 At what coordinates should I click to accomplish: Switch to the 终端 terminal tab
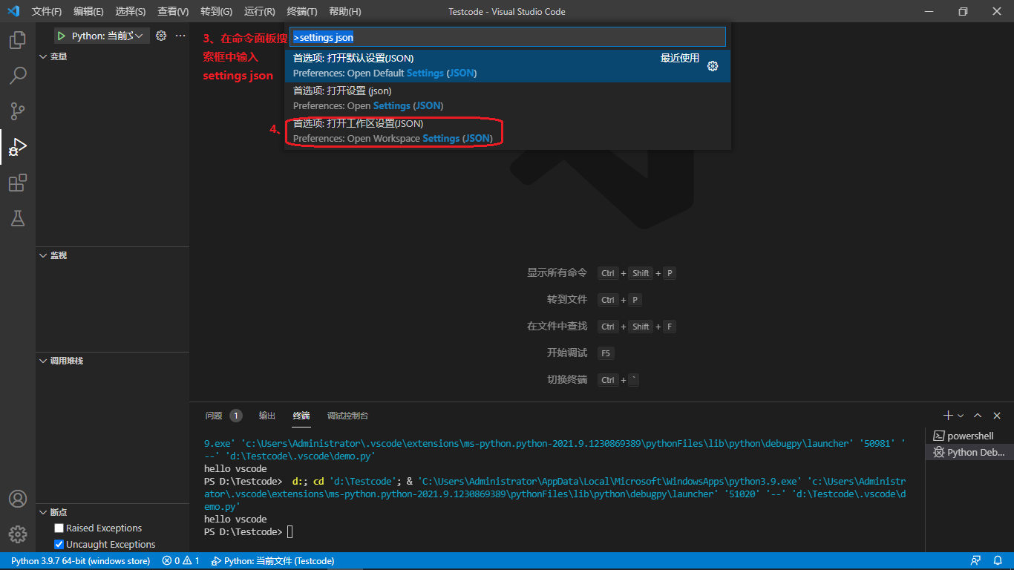(301, 416)
